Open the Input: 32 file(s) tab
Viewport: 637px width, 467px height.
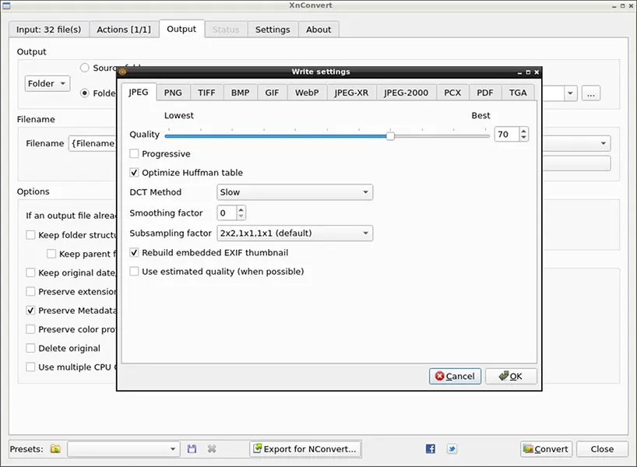click(x=49, y=30)
